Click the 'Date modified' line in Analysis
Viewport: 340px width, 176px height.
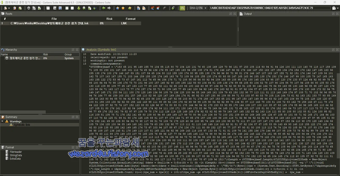(x=113, y=54)
